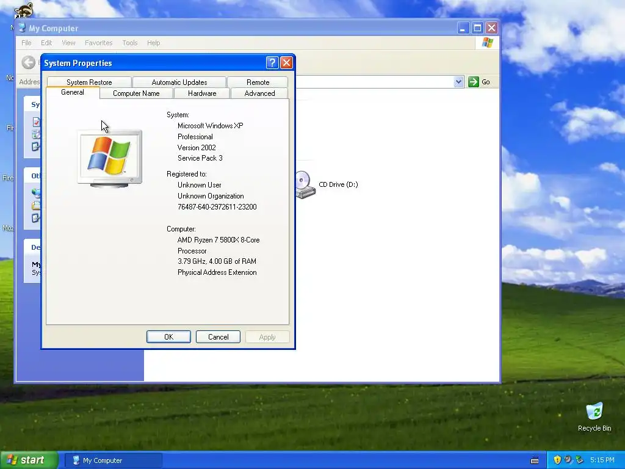Click the "Version 2002" text
The height and width of the screenshot is (469, 625).
pyautogui.click(x=197, y=148)
